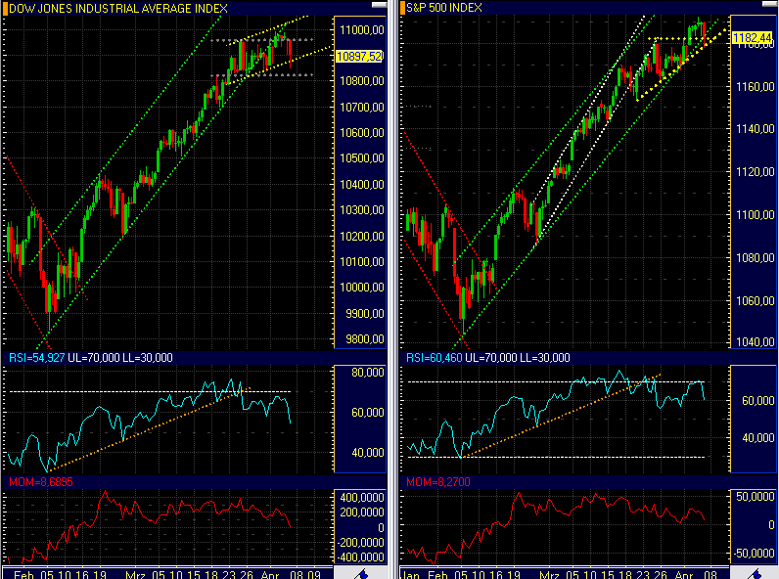This screenshot has height=579, width=779.
Task: Click the highlighted 1182,44 current price label
Action: point(753,37)
